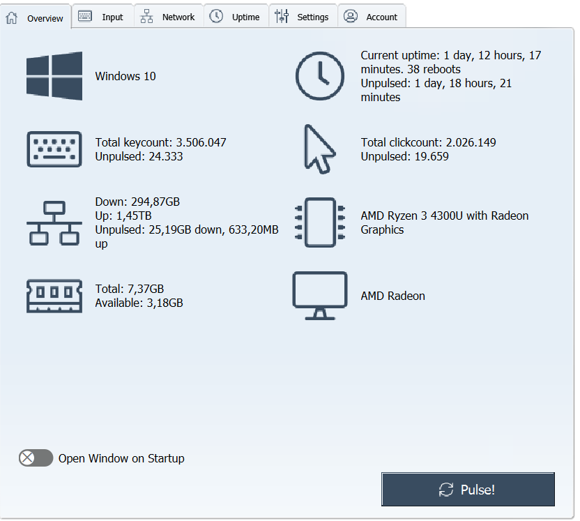Viewport: 580px width, 521px height.
Task: Click Total: 7,37GB memory text
Action: (x=130, y=289)
